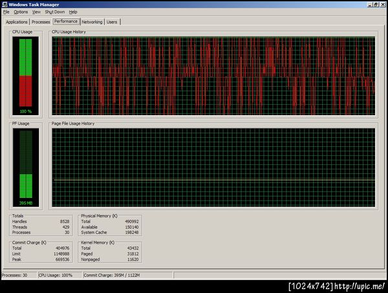Click the Nonpaged label in Kernel Memory
388x293 pixels.
pos(91,259)
